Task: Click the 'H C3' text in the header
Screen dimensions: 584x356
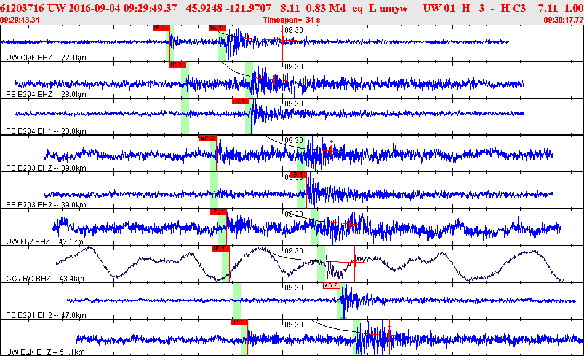Action: [x=513, y=8]
